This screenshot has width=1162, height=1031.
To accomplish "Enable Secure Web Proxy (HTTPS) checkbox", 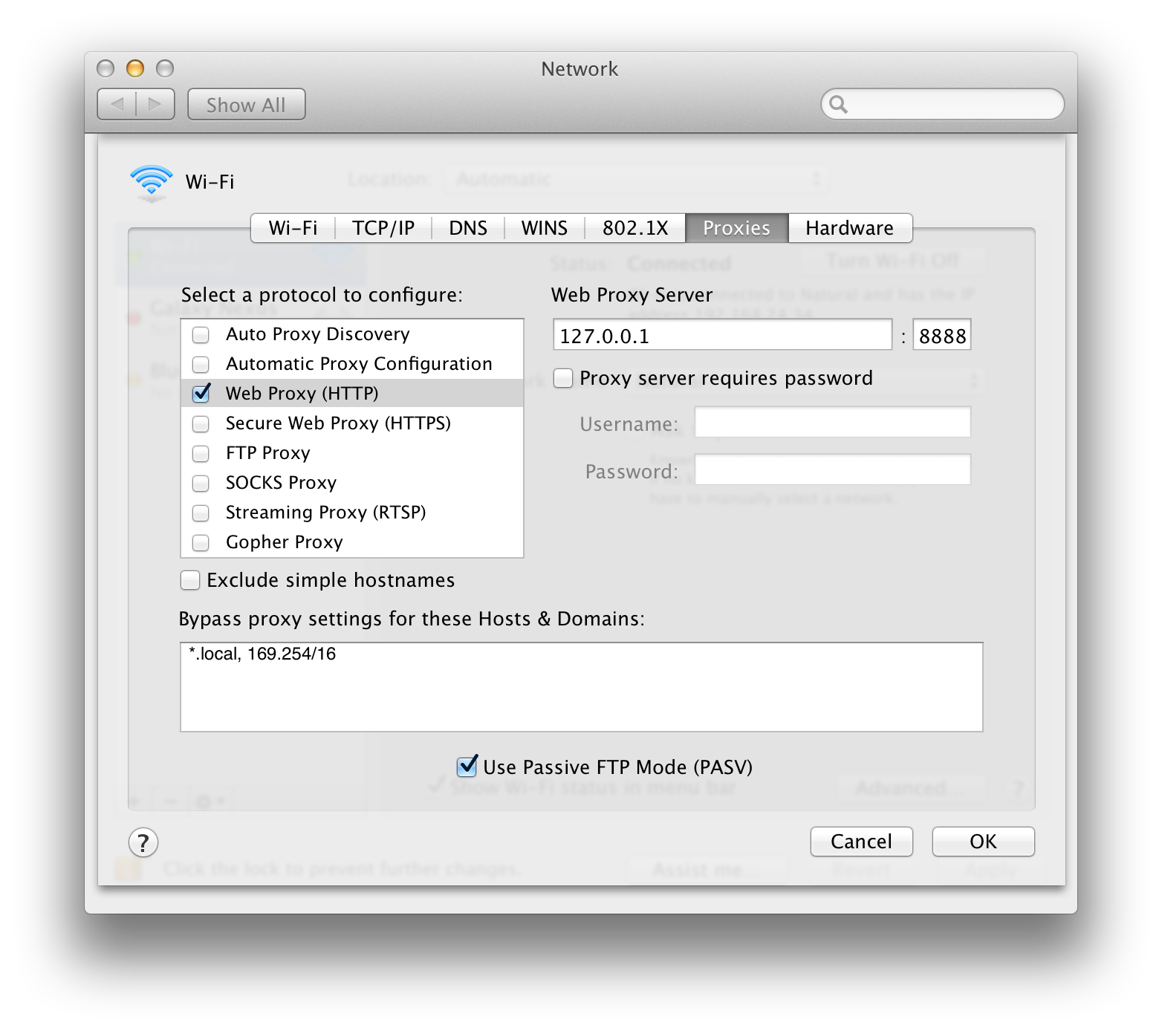I will [x=201, y=424].
